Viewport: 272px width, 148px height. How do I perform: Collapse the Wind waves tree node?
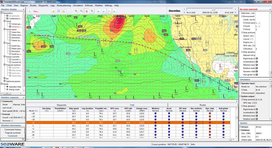tap(5, 29)
